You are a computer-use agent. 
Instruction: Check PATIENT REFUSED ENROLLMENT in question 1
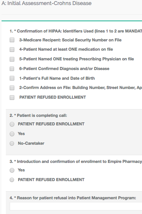12,98
